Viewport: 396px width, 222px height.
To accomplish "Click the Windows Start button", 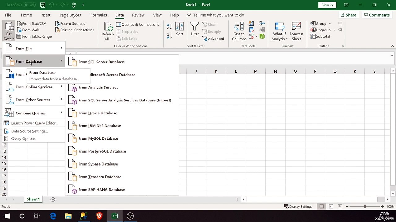I will coord(7,216).
